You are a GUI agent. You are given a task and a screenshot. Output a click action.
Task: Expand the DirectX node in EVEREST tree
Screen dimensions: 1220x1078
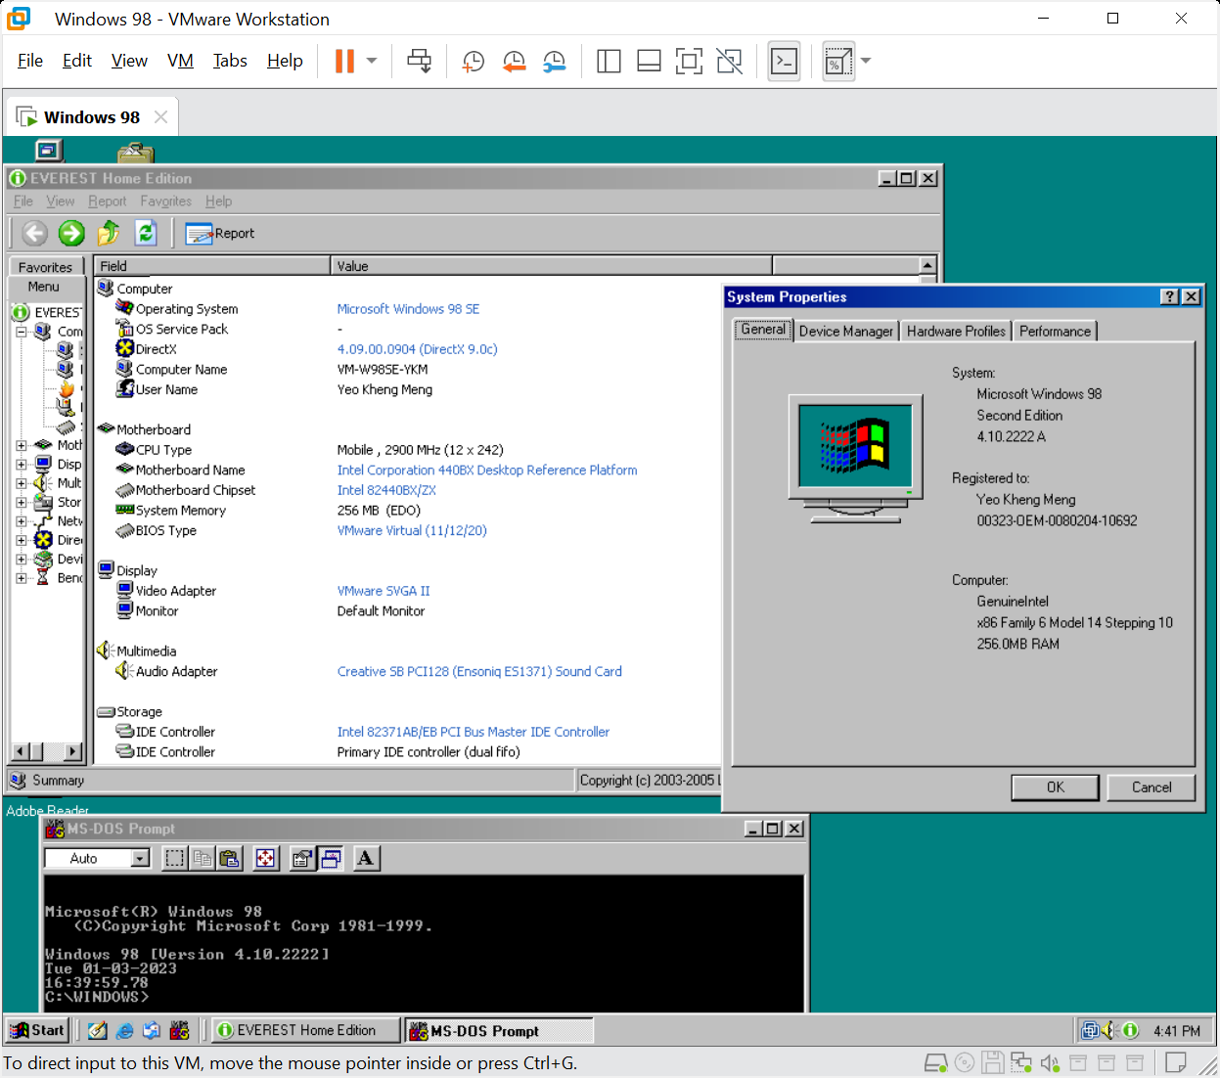(22, 540)
